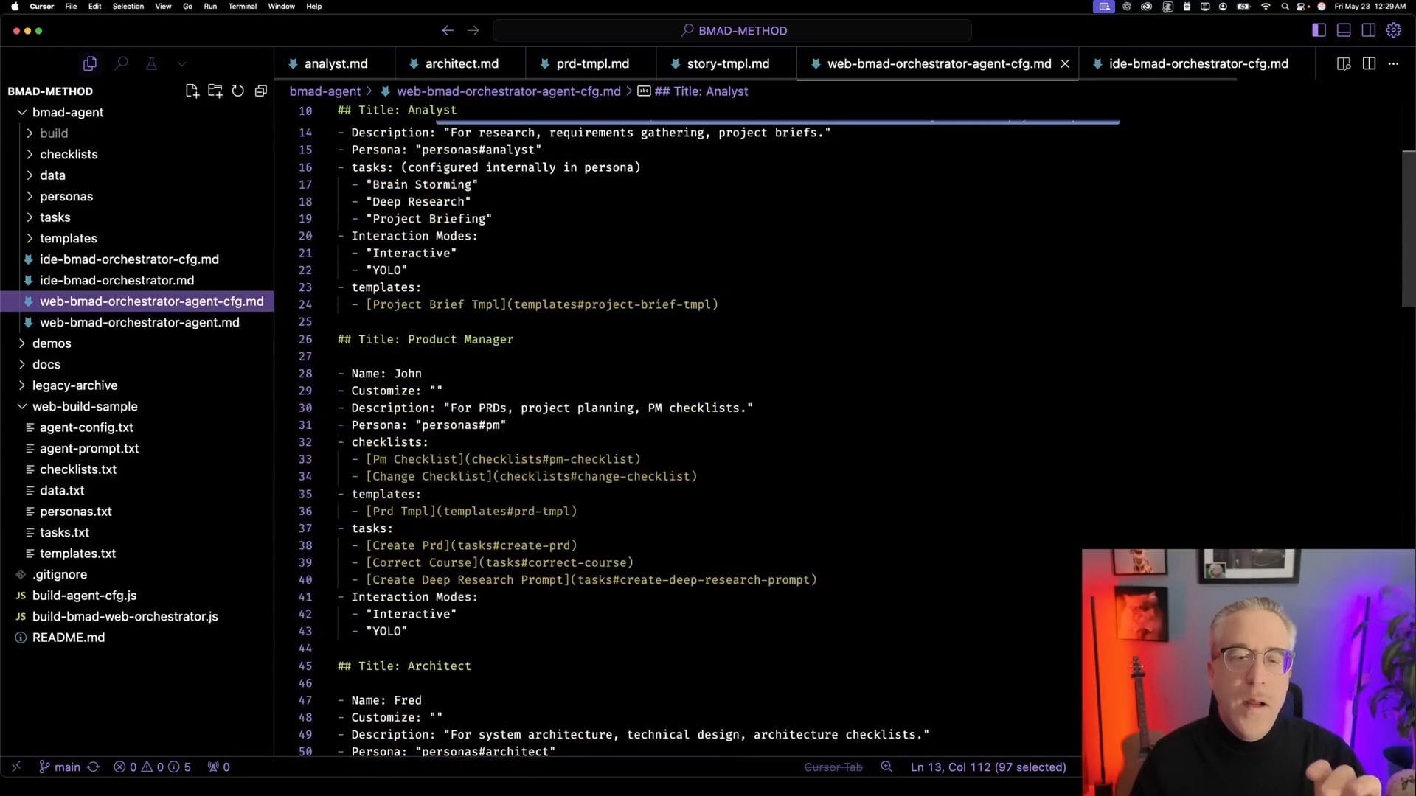Open the settings gear in title bar
The image size is (1416, 796).
point(1393,30)
